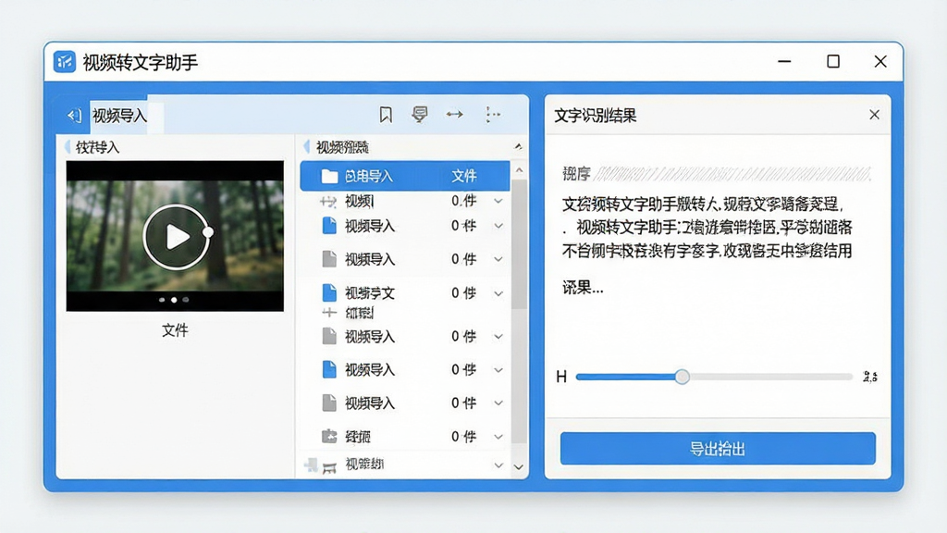Collapse the left preview panel header chevron
The image size is (947, 533).
pos(68,147)
